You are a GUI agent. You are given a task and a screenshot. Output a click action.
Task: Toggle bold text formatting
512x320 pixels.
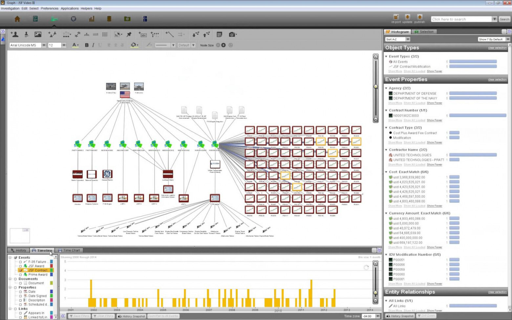[87, 45]
